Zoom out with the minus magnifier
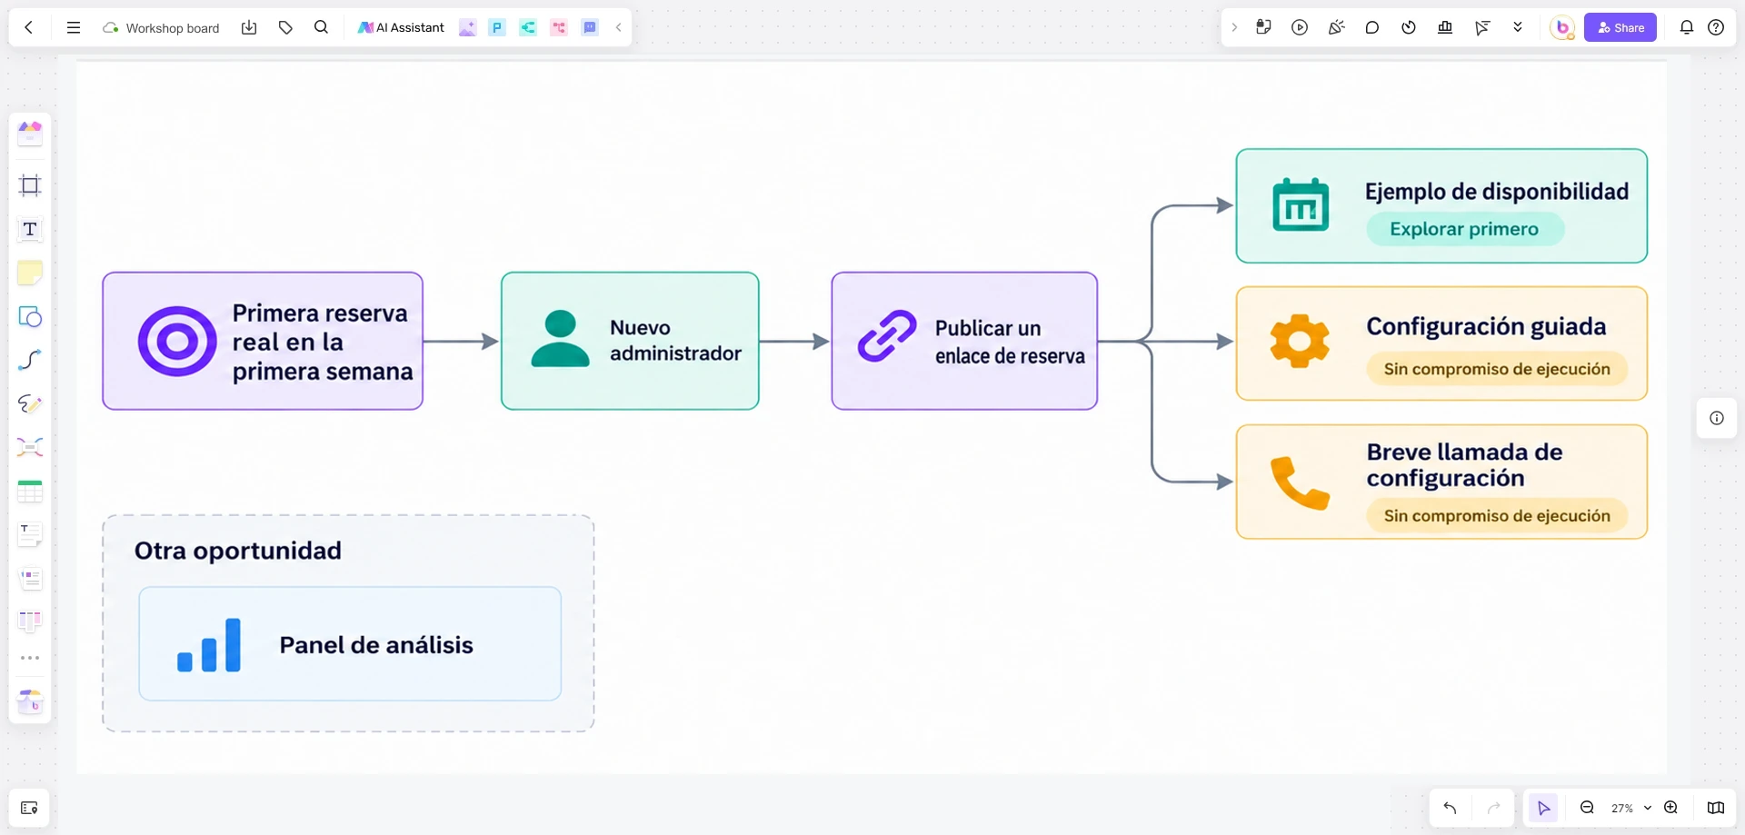This screenshot has width=1745, height=835. coord(1587,808)
